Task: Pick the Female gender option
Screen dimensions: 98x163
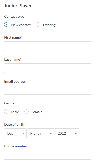Action: click(26, 112)
